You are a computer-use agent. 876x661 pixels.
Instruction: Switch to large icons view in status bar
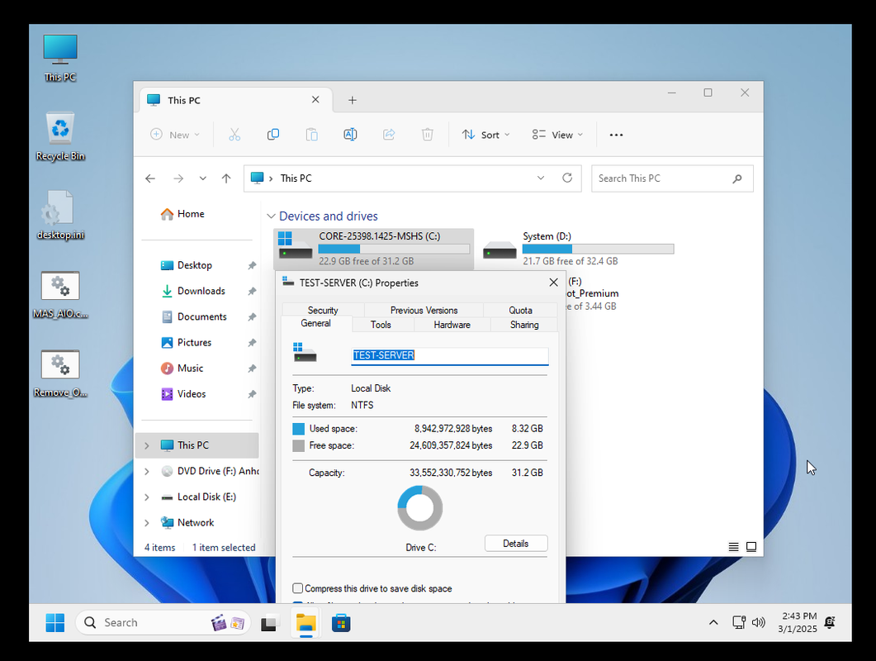751,546
